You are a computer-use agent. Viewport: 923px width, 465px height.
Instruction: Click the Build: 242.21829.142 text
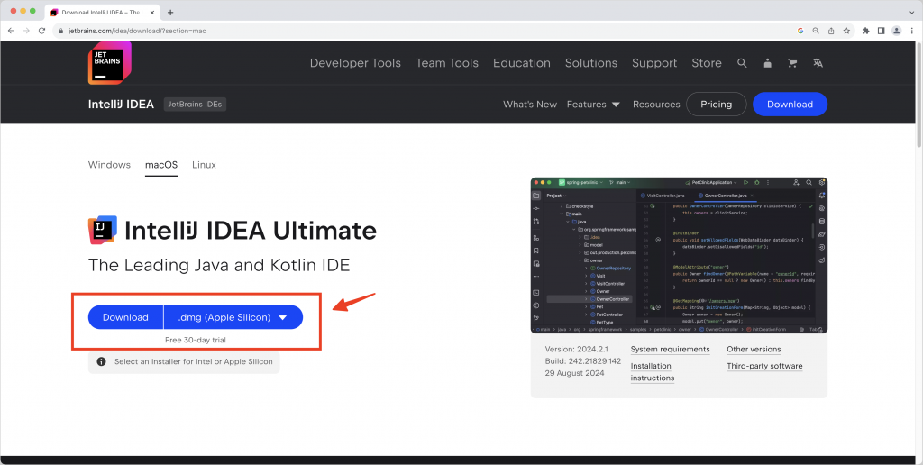pos(583,361)
